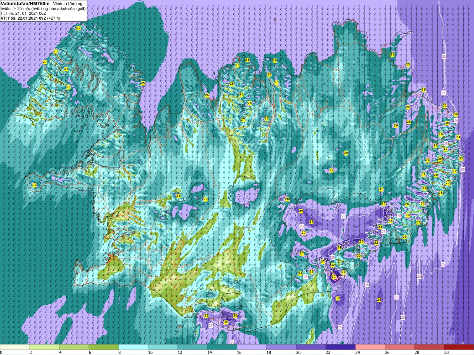Image resolution: width=474 pixels, height=355 pixels.
Task: Click the light pink 24–26 m/s legend swatch
Action: tap(370, 347)
